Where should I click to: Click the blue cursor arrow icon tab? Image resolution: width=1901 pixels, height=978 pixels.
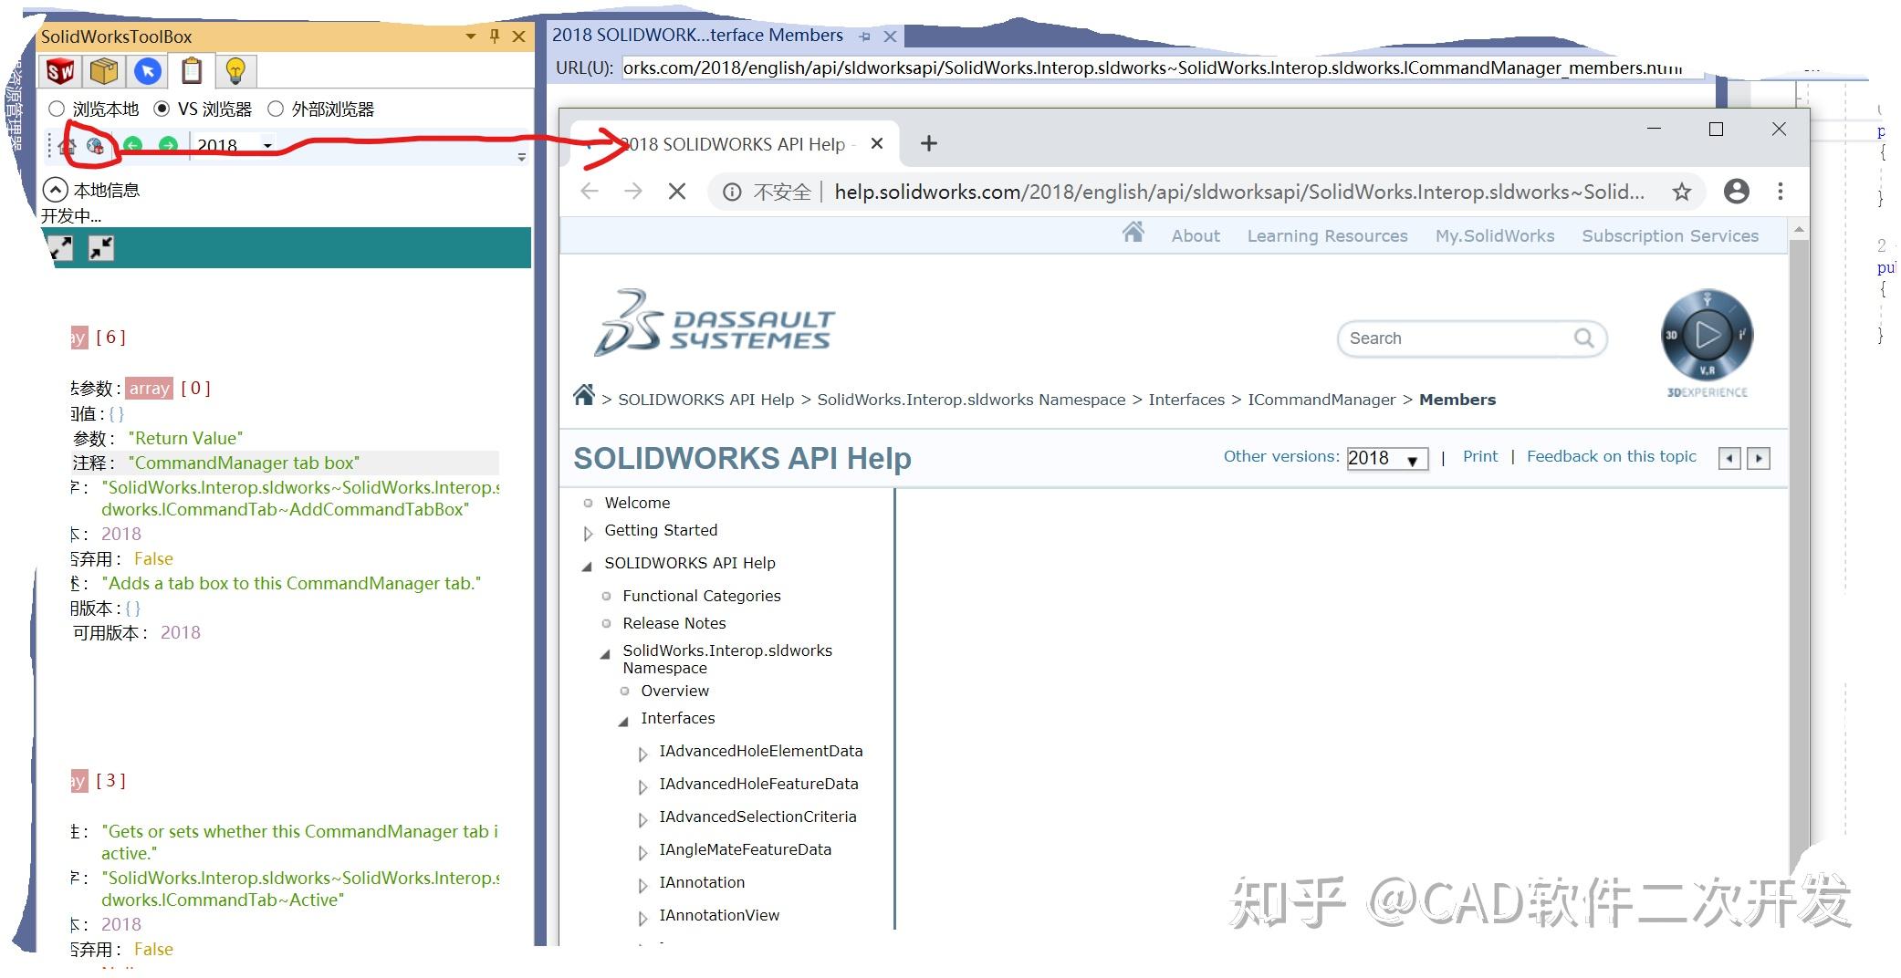[x=147, y=70]
